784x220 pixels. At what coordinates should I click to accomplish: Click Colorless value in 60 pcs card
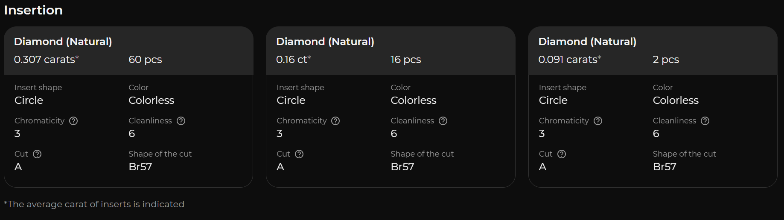point(151,100)
